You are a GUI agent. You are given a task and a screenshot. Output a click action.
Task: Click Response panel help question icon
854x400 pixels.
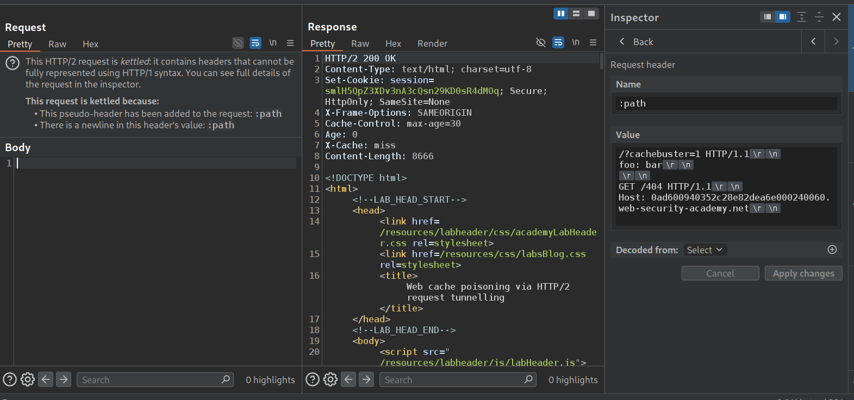[x=313, y=379]
